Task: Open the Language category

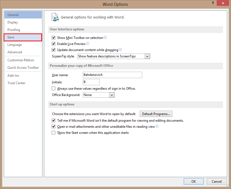Action: point(23,45)
